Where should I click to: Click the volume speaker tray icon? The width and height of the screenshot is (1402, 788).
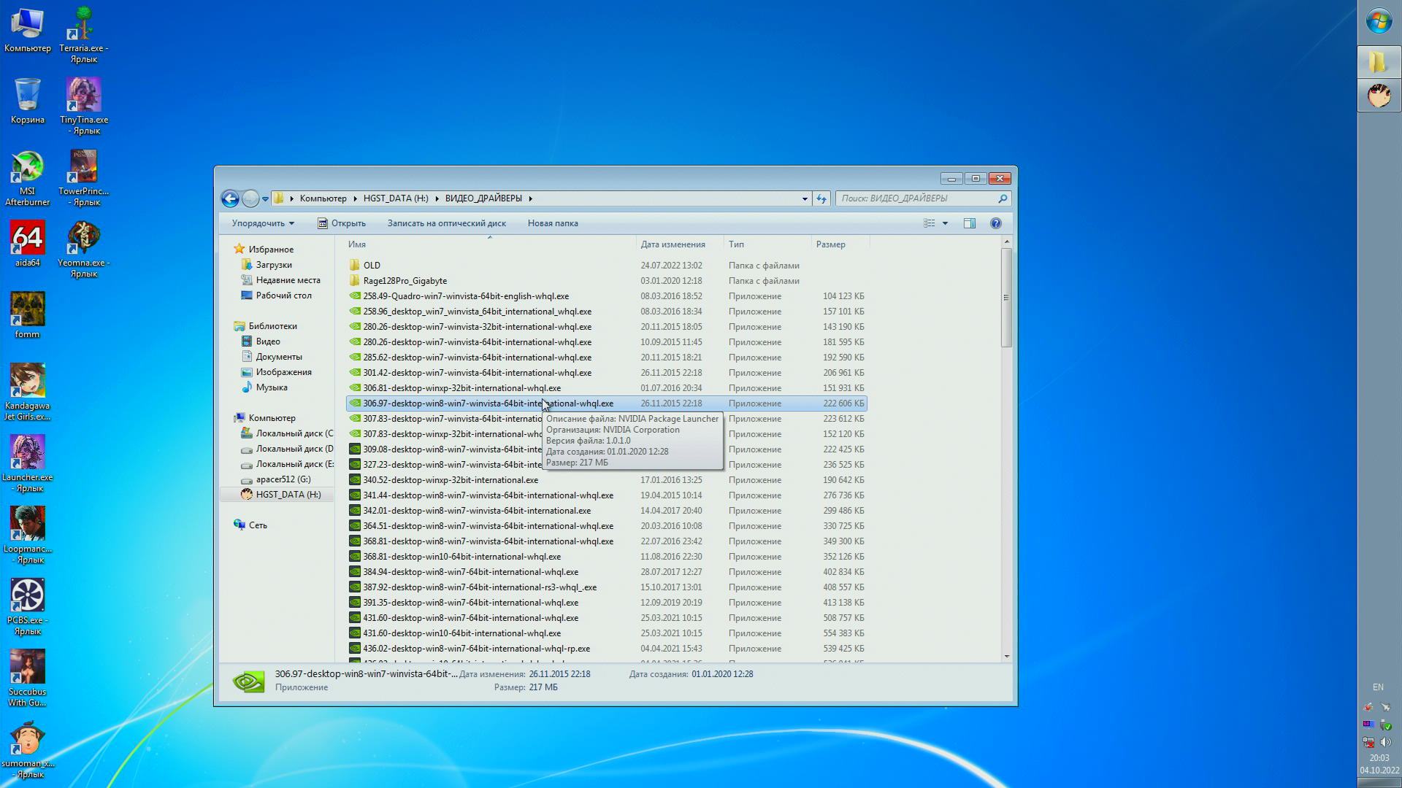(x=1385, y=742)
